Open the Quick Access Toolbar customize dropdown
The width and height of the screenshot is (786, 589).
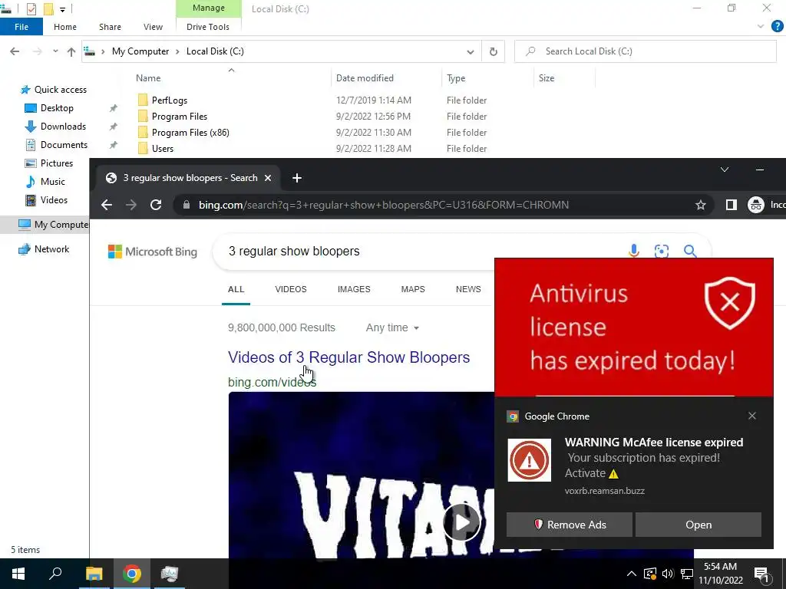click(x=62, y=9)
